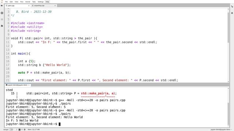Click the terminal count icon in status bar
The width and height of the screenshot is (234, 131).
(x=19, y=130)
